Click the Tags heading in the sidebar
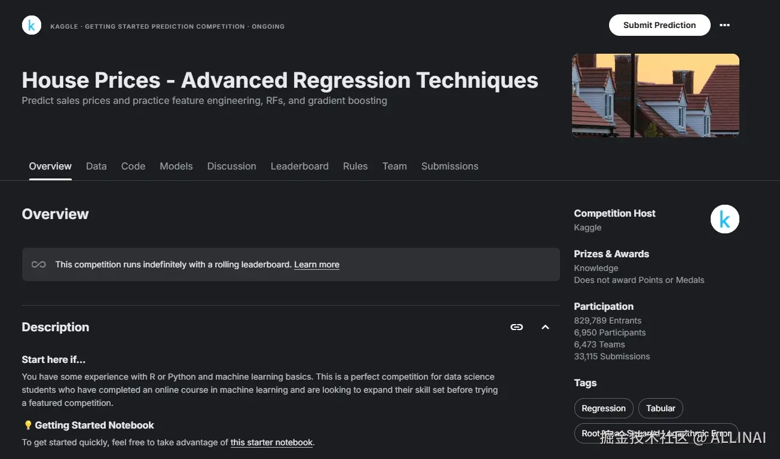Image resolution: width=780 pixels, height=459 pixels. 585,383
